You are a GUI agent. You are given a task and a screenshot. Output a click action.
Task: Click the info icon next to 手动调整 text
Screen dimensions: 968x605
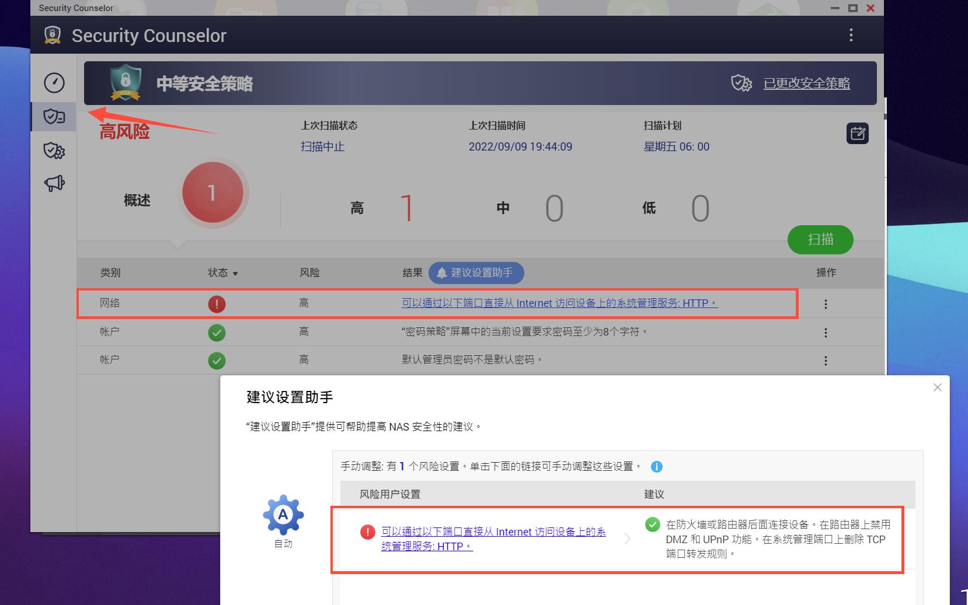click(x=657, y=466)
